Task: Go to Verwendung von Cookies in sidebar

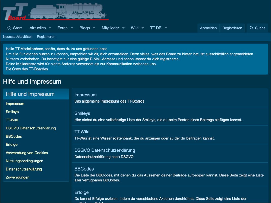Action: (27, 153)
